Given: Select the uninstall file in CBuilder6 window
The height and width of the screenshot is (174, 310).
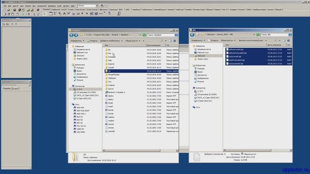Looking at the screenshot, I should click(110, 131).
